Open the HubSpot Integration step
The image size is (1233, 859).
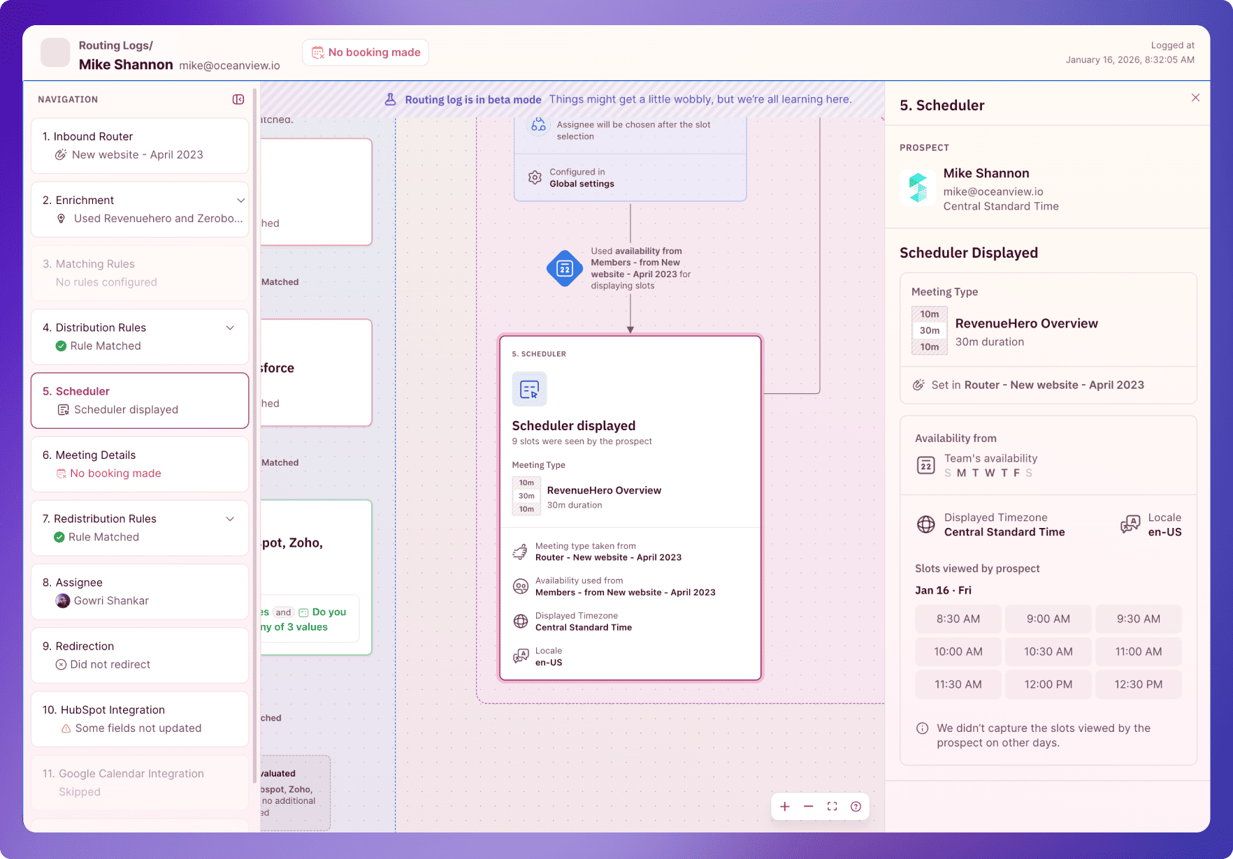click(x=140, y=719)
